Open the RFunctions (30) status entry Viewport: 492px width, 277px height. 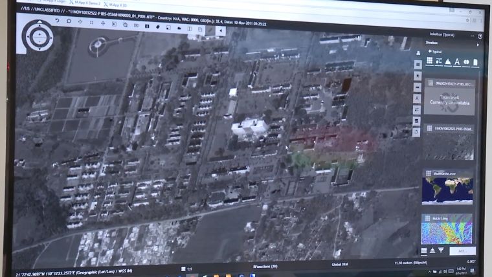click(265, 267)
